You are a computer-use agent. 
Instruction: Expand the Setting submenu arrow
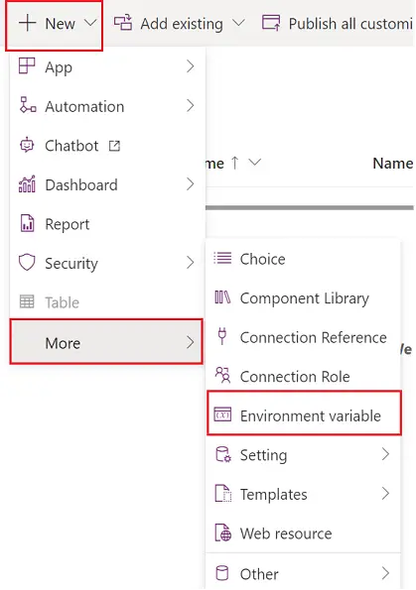[x=385, y=454]
